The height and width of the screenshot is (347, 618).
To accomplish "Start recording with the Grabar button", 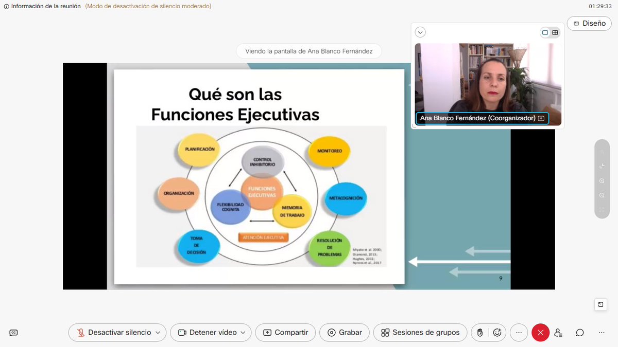I will (x=345, y=333).
